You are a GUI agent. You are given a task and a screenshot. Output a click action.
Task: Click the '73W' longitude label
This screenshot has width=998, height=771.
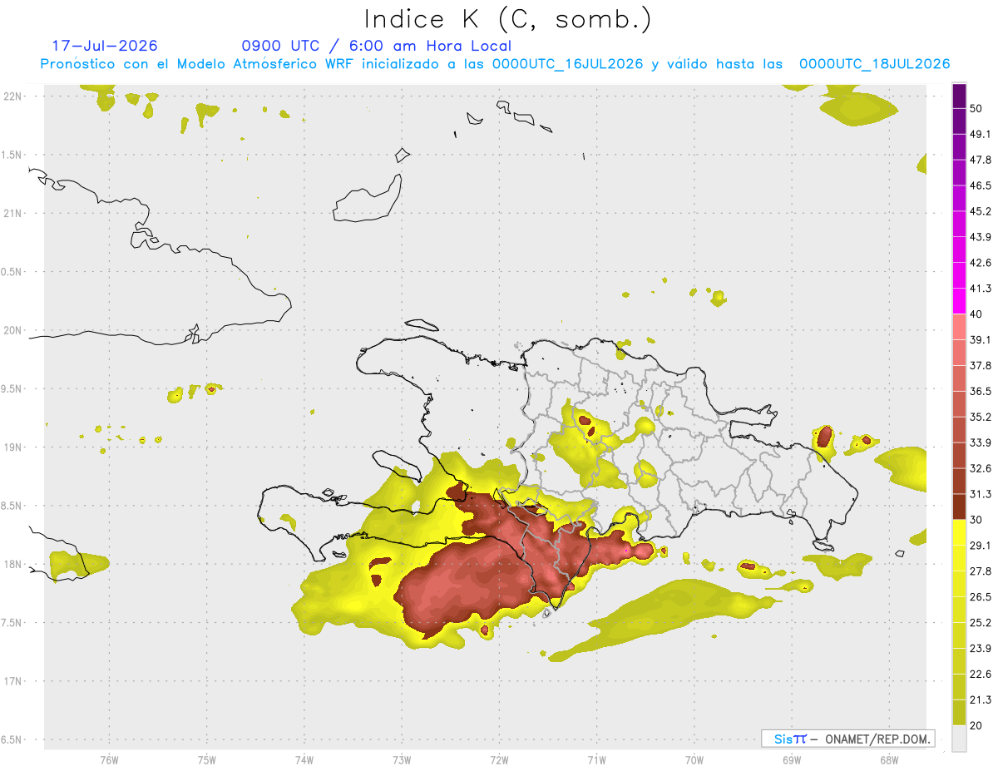(x=402, y=759)
